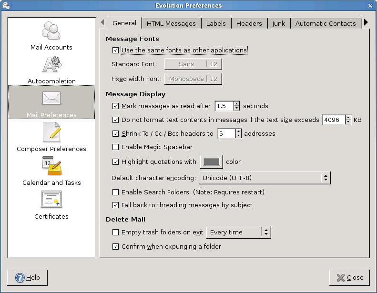377x293 pixels.
Task: Open the Default character encoding dropdown
Action: [265, 178]
